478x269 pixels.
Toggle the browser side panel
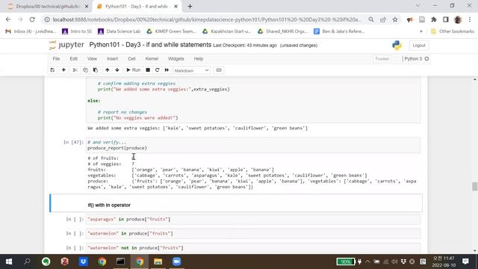[446, 19]
